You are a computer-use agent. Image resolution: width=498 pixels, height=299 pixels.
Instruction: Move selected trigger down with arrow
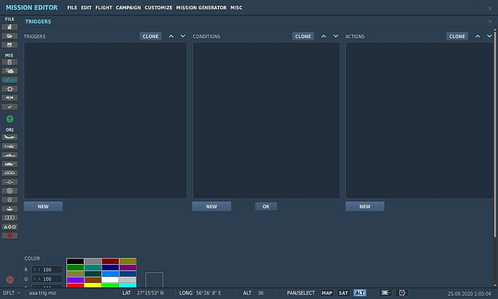point(183,36)
